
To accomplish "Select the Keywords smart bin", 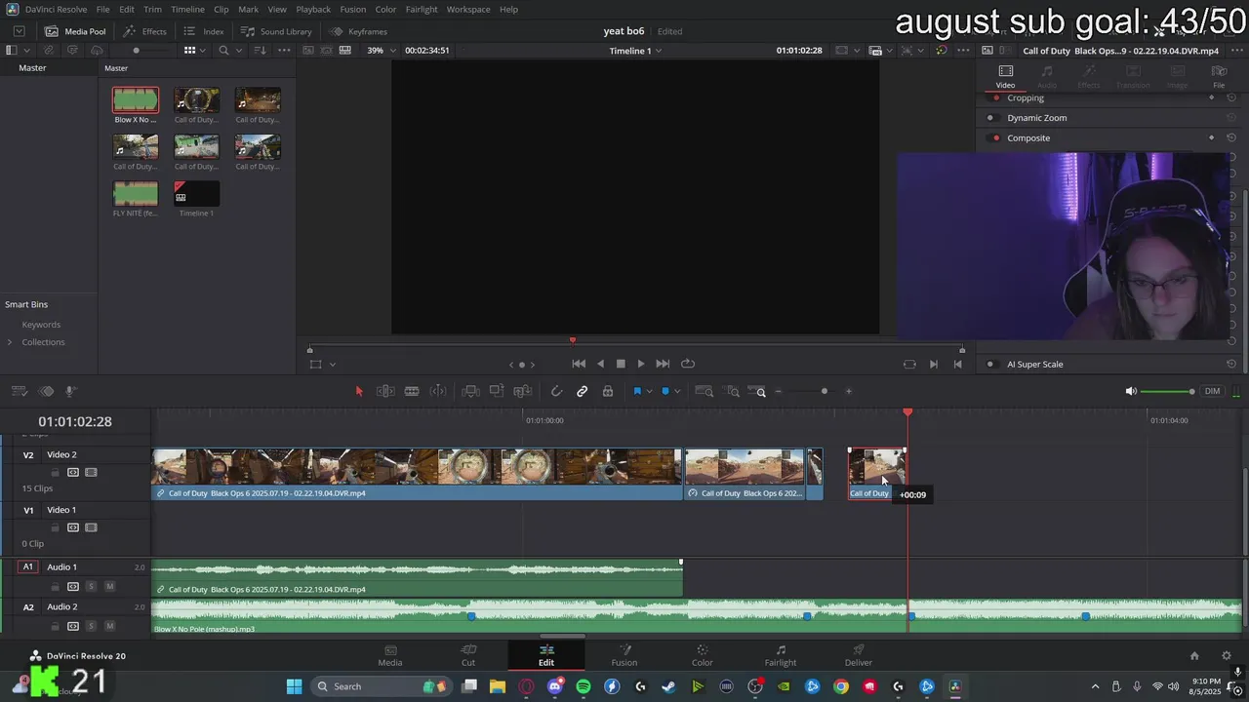I will click(x=41, y=325).
